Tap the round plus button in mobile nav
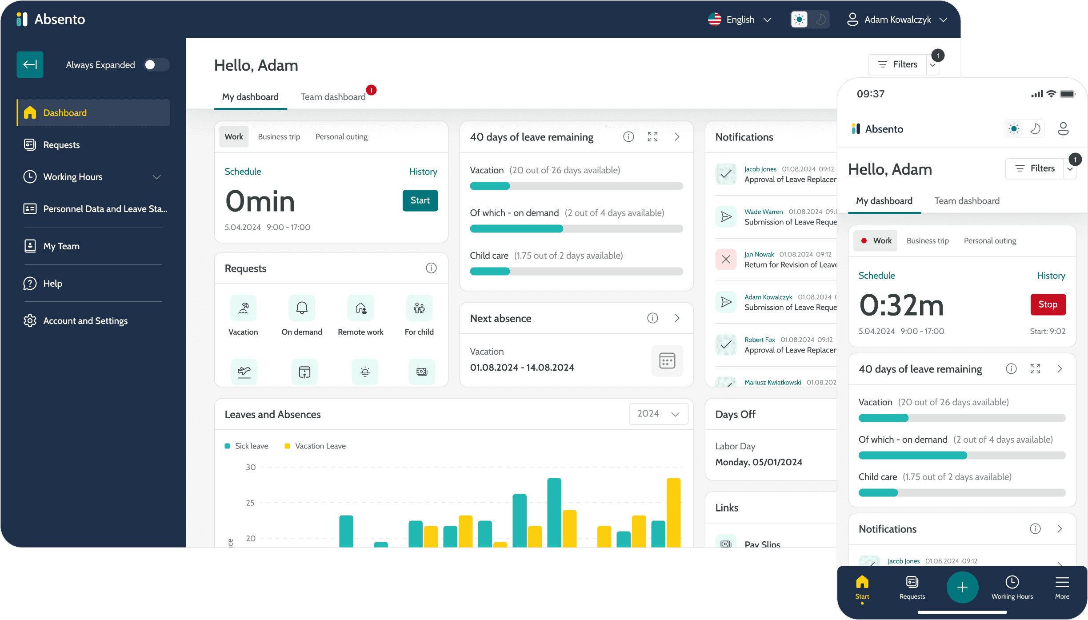This screenshot has width=1088, height=620. click(962, 587)
